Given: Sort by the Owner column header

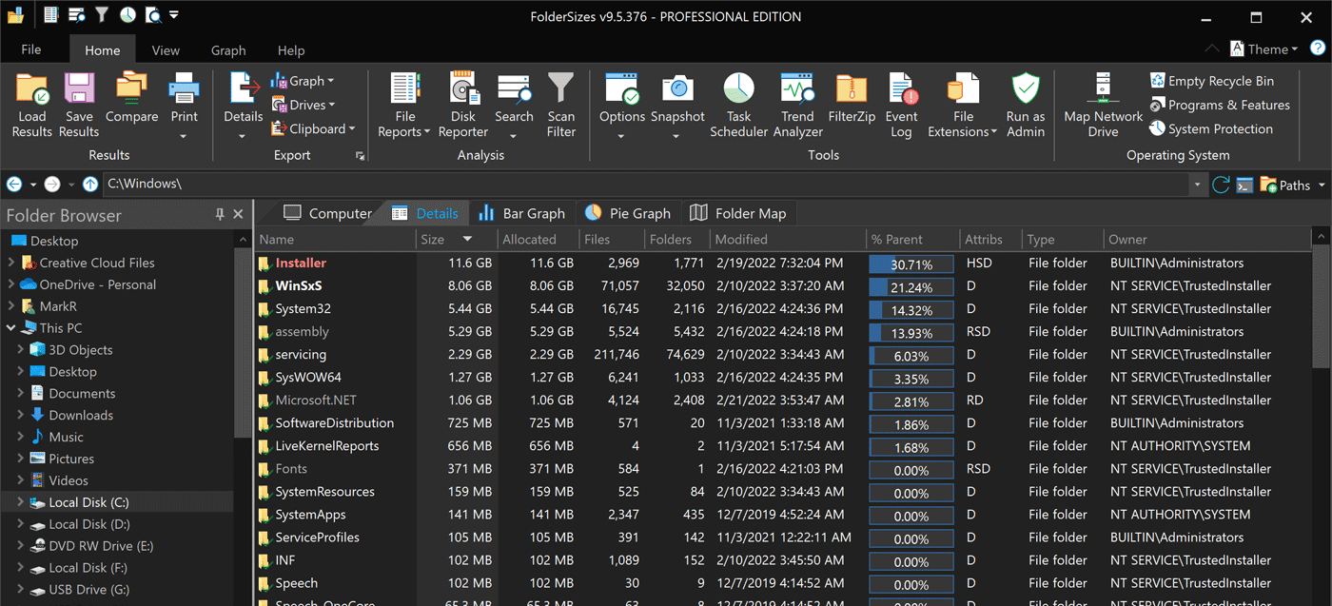Looking at the screenshot, I should pyautogui.click(x=1206, y=240).
